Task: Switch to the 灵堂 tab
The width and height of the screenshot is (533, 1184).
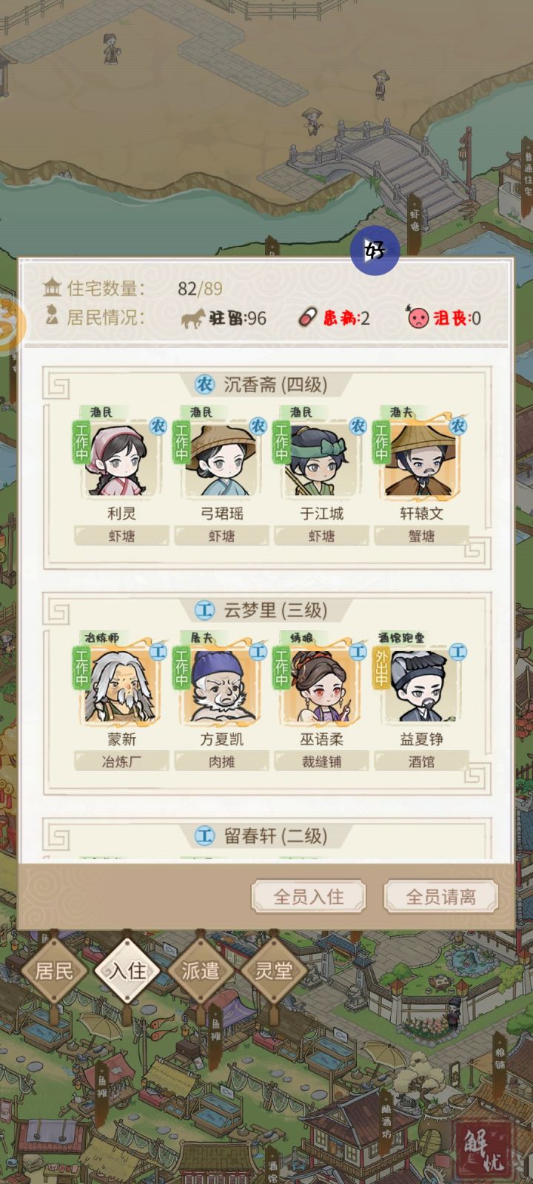Action: 274,970
